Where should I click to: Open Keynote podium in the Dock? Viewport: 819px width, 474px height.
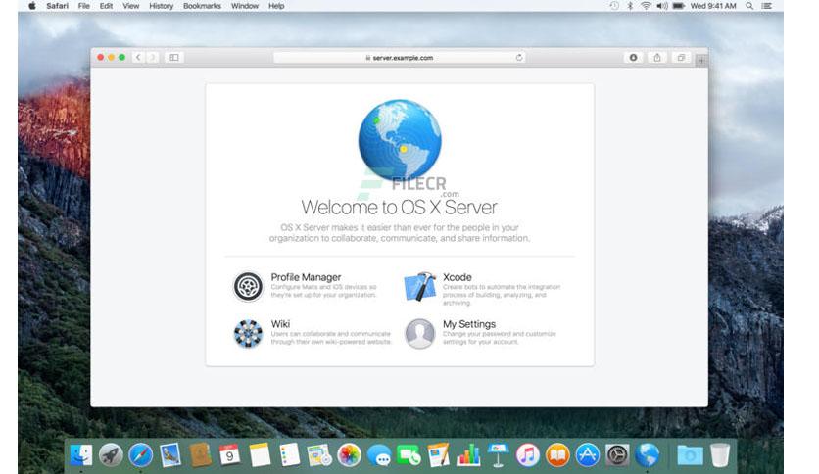498,455
